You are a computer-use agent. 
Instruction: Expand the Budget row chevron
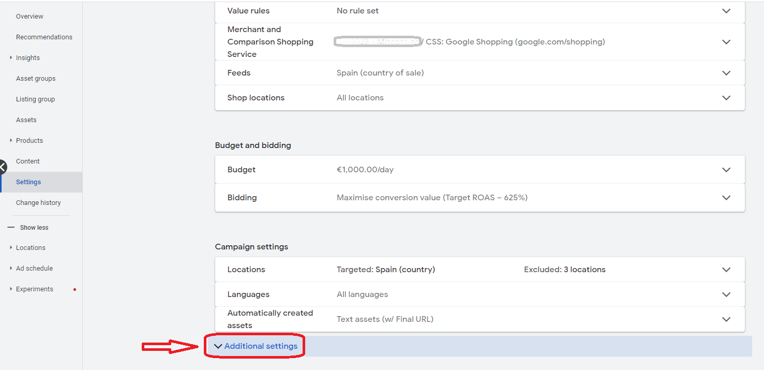point(726,170)
